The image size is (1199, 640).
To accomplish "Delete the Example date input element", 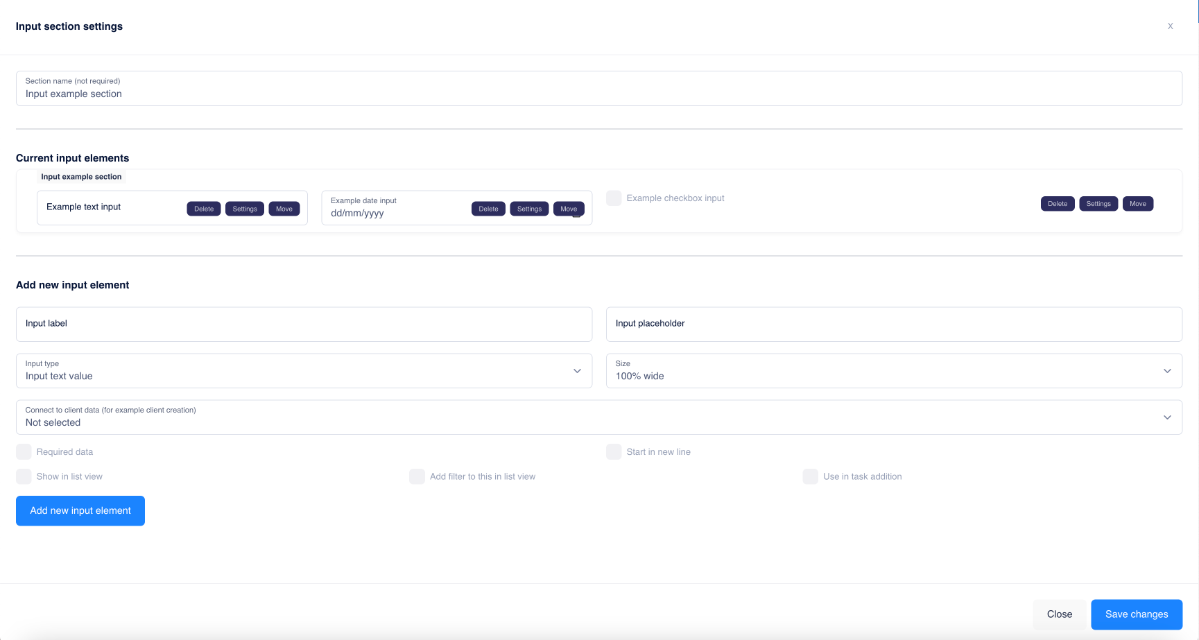I will tap(488, 209).
